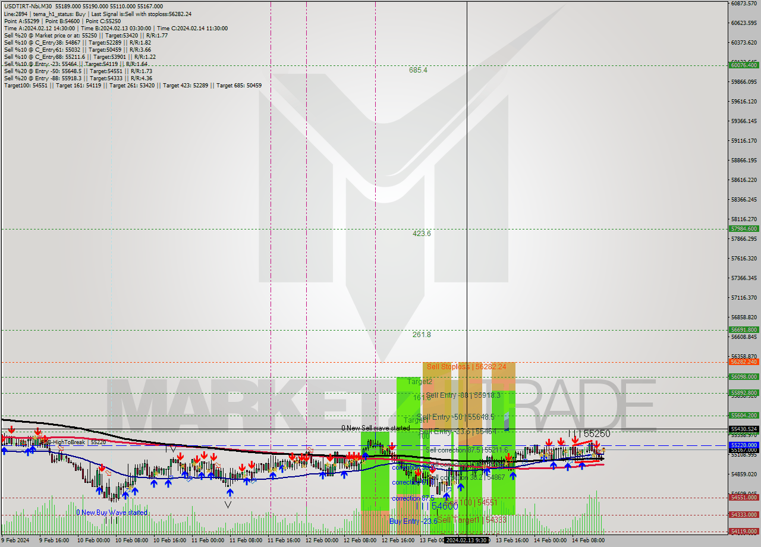Select the 'Sell %20 @ Market price' line
Screen dimensions: 761x547
click(x=86, y=35)
